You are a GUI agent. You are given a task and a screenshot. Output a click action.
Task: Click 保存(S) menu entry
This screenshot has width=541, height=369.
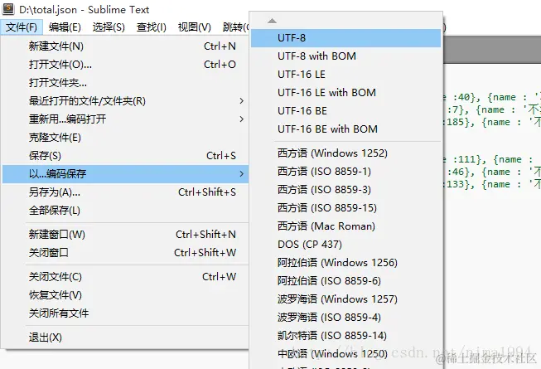(x=125, y=156)
